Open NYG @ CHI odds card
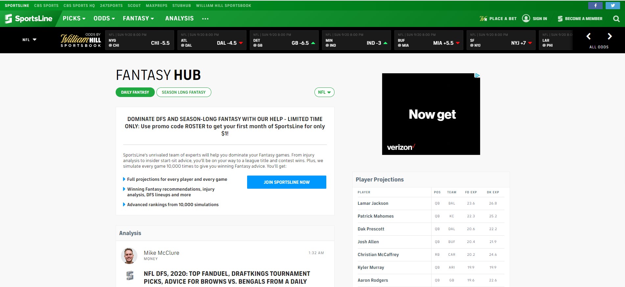 pyautogui.click(x=140, y=40)
